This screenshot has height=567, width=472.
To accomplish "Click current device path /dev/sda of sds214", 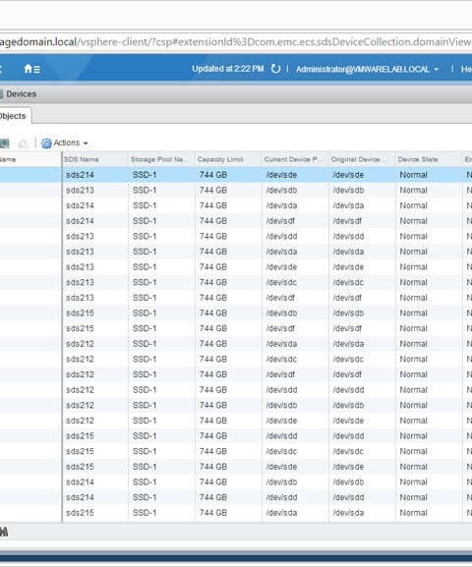I will 281,205.
